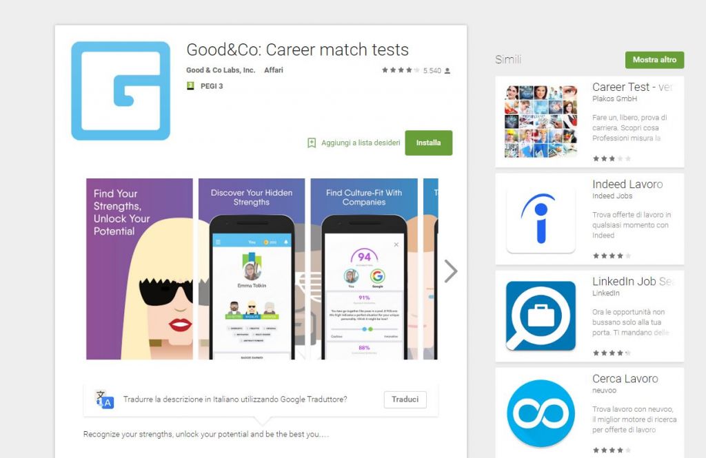Click the PEGI 3 rating badge

(x=190, y=86)
